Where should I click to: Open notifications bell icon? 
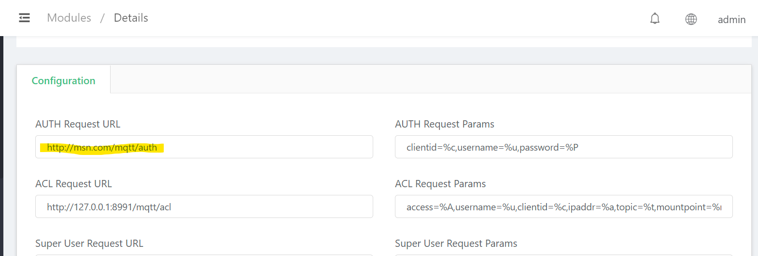coord(655,19)
